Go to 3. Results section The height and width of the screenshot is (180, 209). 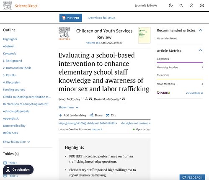coord(9,75)
